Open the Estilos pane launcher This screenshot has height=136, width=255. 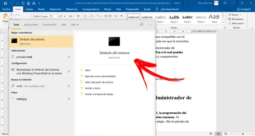tap(224, 28)
